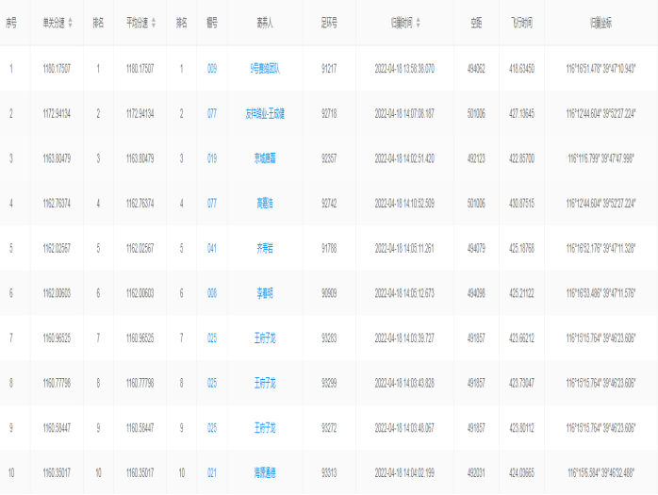This screenshot has width=658, height=495.
Task: Open owner link 京城鹏翼 in row 3
Action: pos(265,158)
